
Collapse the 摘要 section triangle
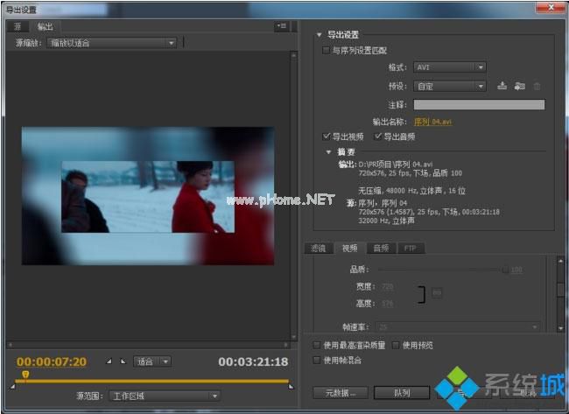pyautogui.click(x=328, y=151)
